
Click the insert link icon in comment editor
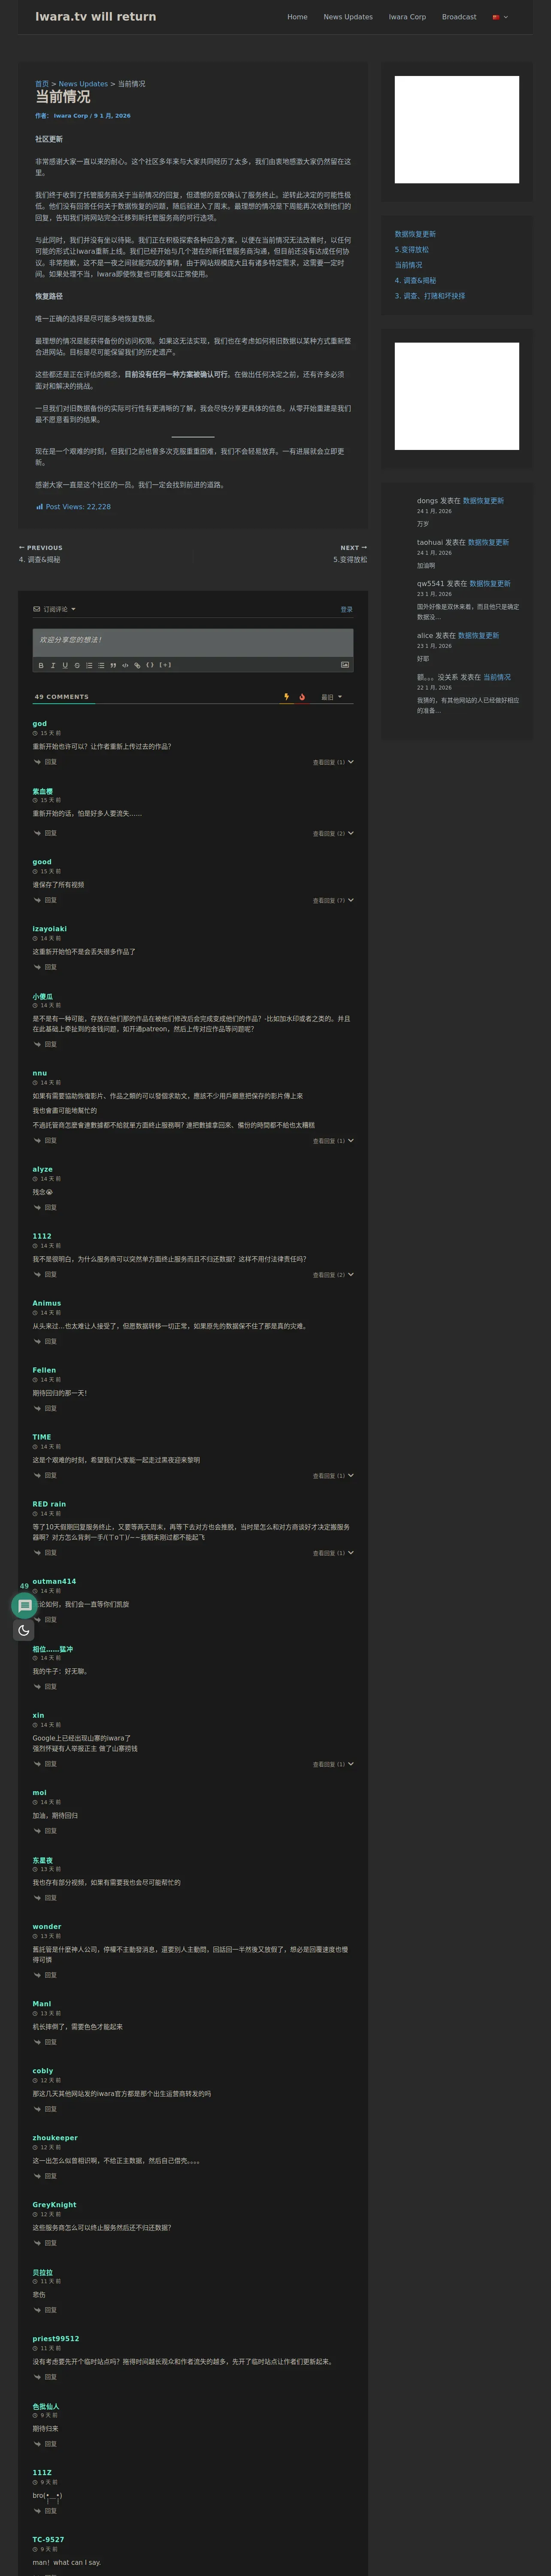(137, 665)
